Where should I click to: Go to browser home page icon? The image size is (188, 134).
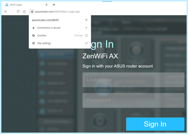point(24,12)
